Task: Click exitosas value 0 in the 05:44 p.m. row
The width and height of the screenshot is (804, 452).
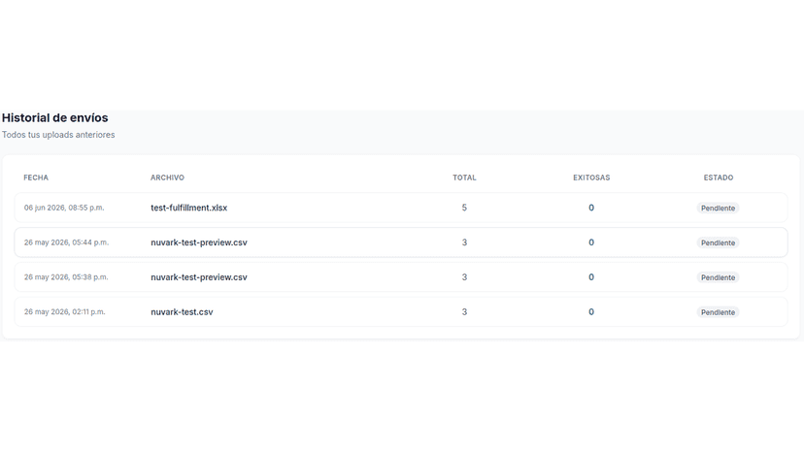Action: [x=591, y=242]
